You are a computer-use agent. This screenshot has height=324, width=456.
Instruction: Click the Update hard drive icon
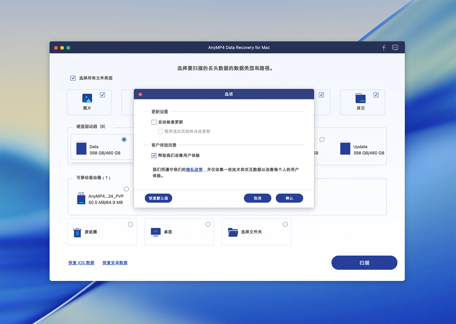tap(345, 148)
